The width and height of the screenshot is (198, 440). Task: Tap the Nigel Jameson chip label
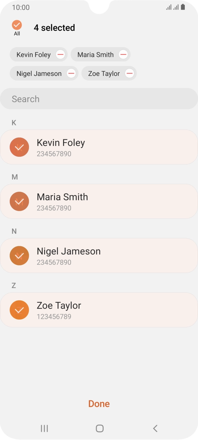click(x=39, y=73)
